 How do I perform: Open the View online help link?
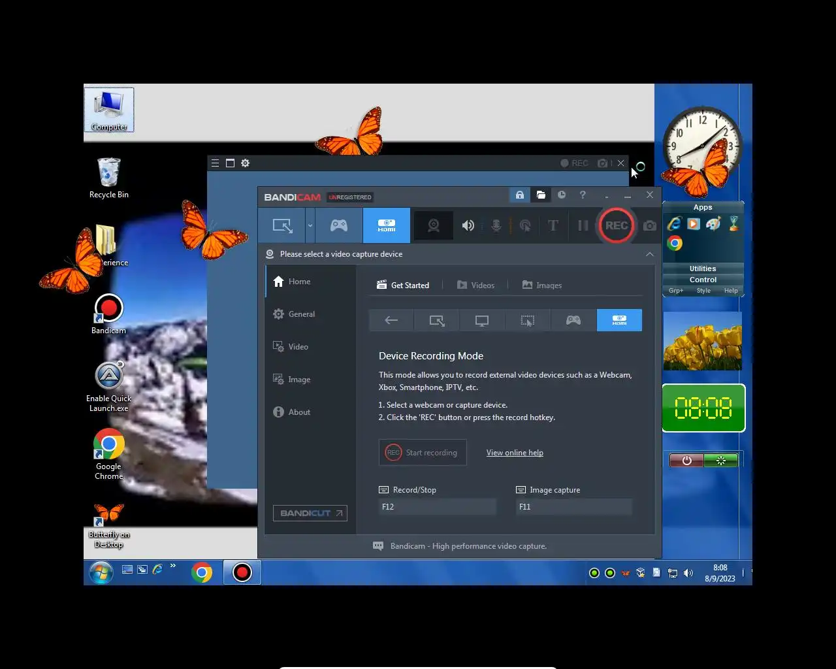(x=515, y=453)
